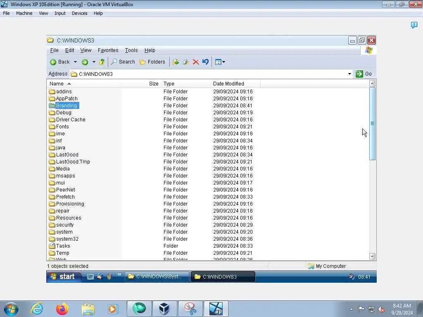Click the Move To folder icon

click(176, 62)
